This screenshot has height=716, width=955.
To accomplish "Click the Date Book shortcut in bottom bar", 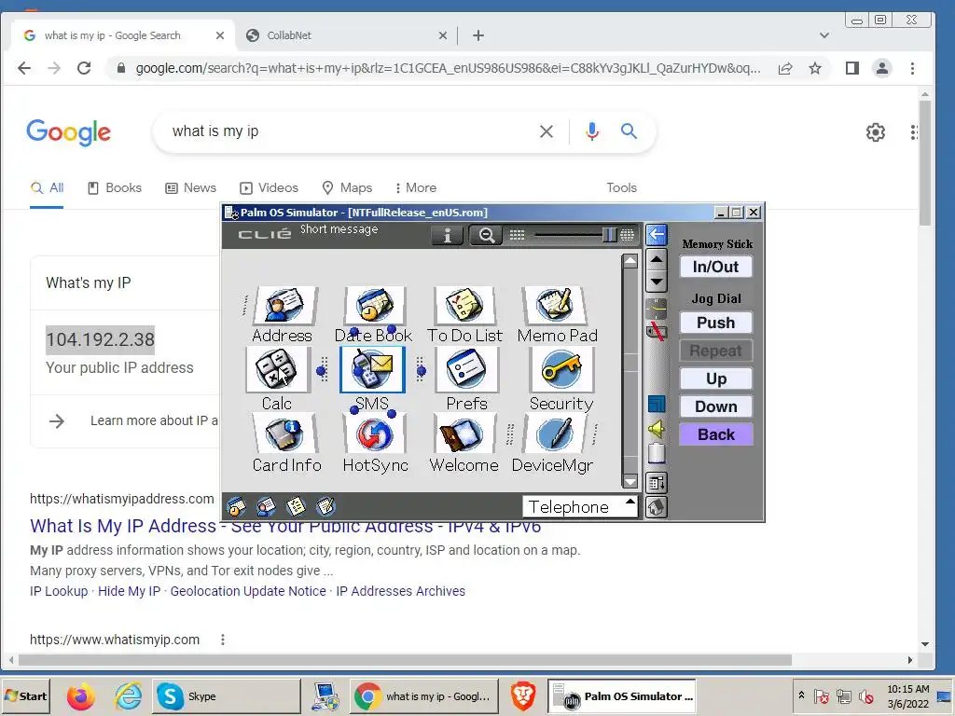I will click(236, 506).
